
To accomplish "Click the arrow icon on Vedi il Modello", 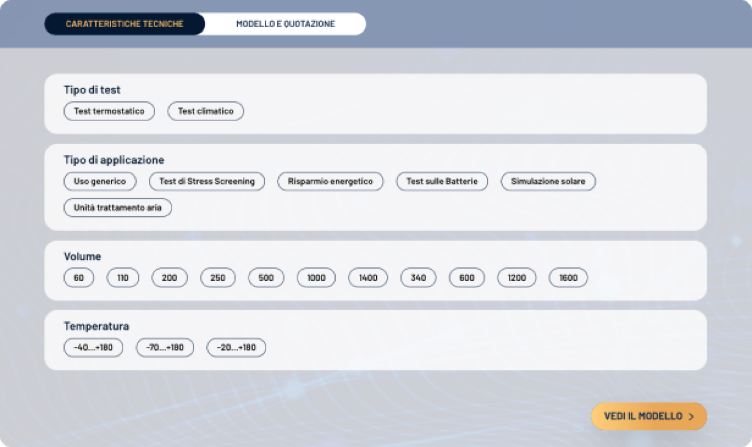I will coord(691,417).
